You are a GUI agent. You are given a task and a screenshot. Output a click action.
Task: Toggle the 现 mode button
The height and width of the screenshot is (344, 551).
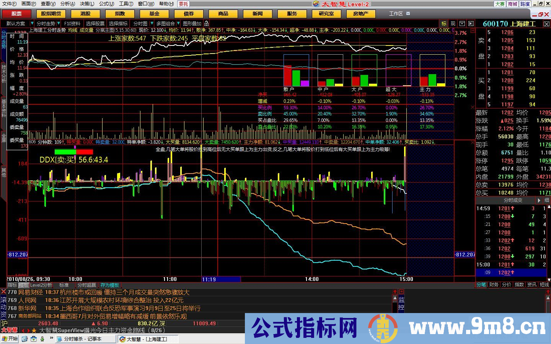(x=453, y=24)
